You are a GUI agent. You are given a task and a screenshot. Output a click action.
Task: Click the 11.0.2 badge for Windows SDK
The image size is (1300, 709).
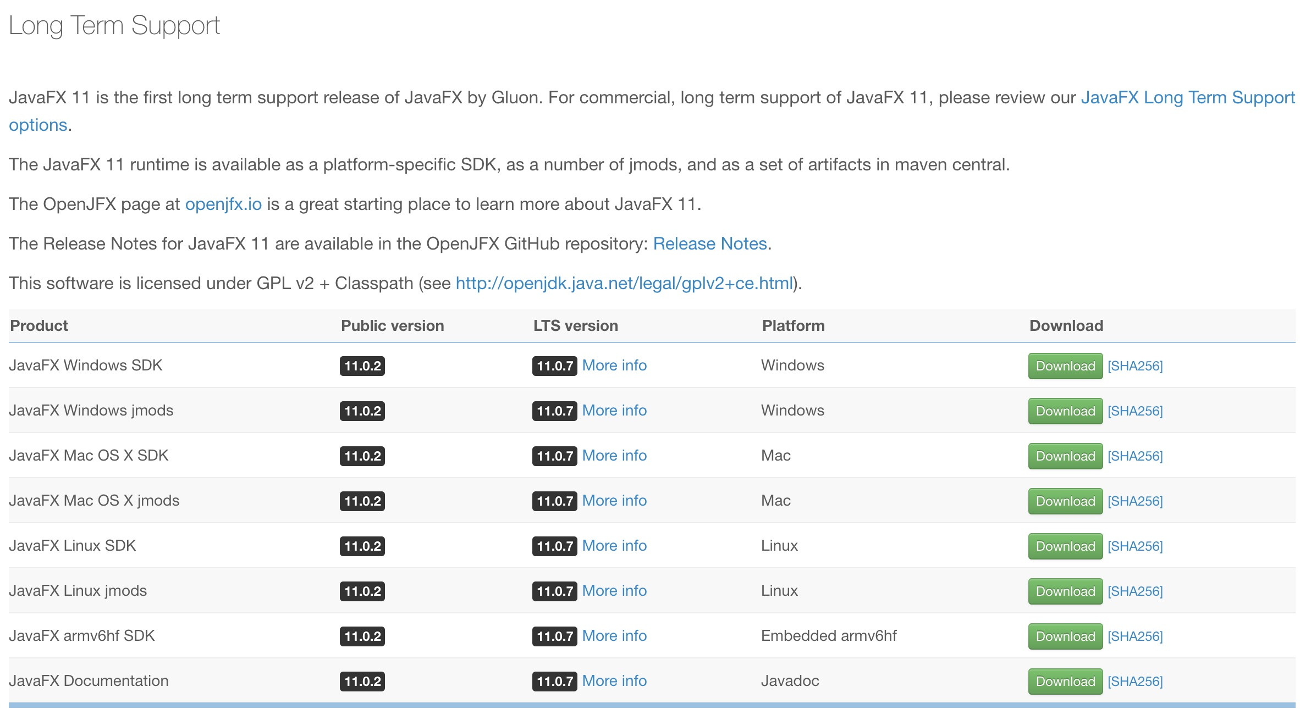click(x=362, y=366)
